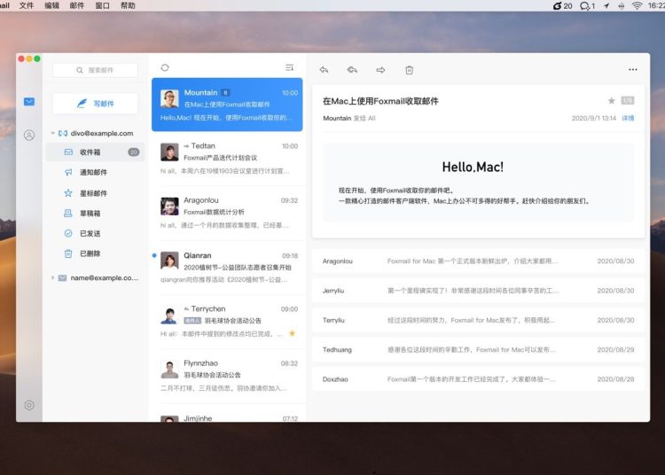Expand message details via 详情 link

628,118
